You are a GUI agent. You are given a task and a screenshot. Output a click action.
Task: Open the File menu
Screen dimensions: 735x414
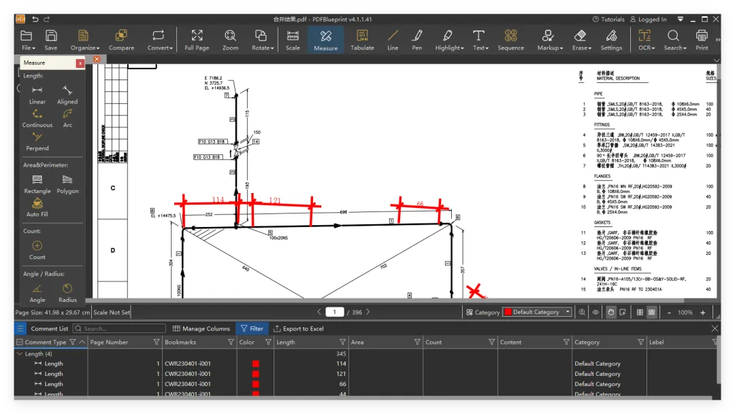pyautogui.click(x=28, y=40)
